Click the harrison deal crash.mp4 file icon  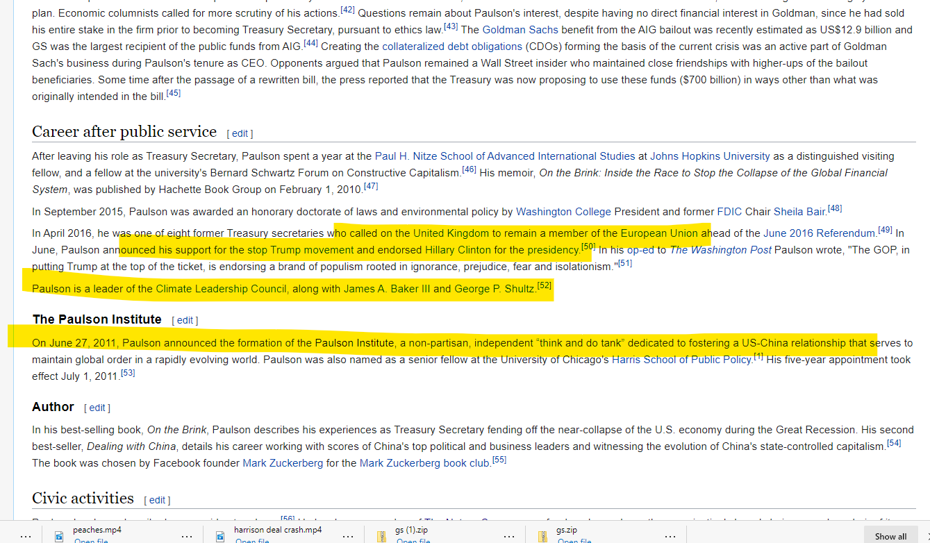coord(219,536)
